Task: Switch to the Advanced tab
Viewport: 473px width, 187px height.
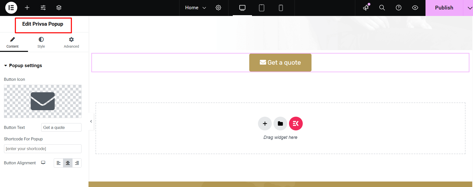Action: (71, 42)
